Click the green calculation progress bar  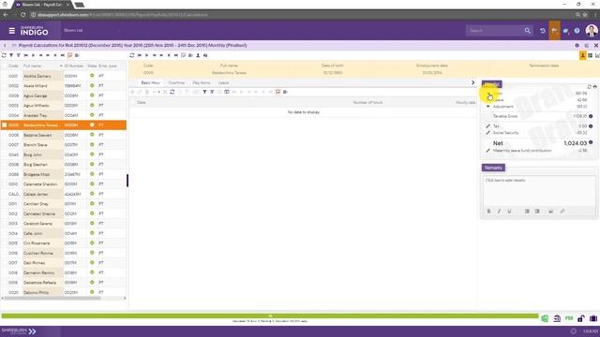[270, 316]
